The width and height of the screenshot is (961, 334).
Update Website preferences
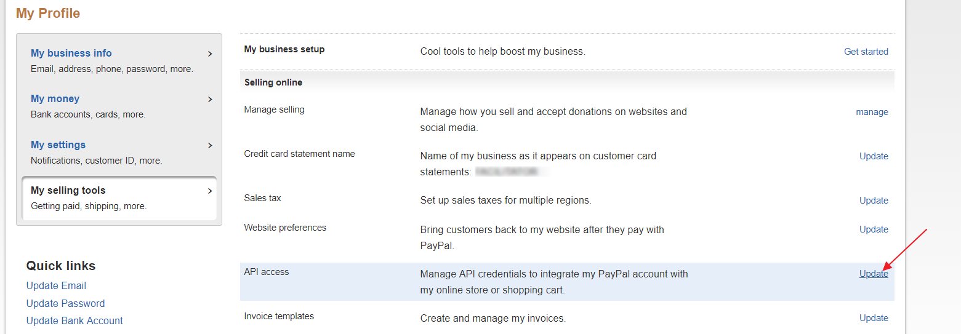click(874, 229)
